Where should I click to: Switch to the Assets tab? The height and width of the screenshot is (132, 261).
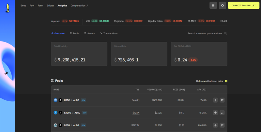89,33
